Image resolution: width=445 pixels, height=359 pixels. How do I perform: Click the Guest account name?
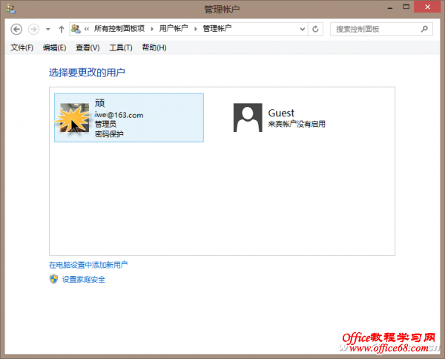tap(281, 113)
